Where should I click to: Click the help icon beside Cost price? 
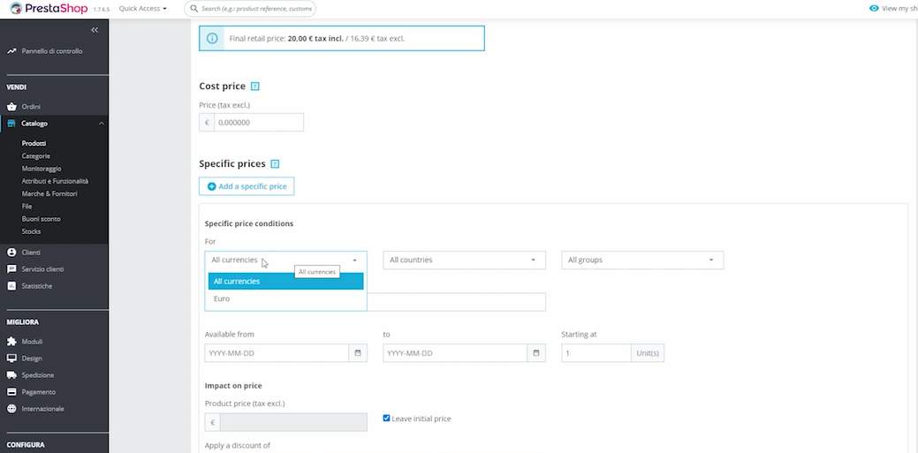tap(255, 87)
